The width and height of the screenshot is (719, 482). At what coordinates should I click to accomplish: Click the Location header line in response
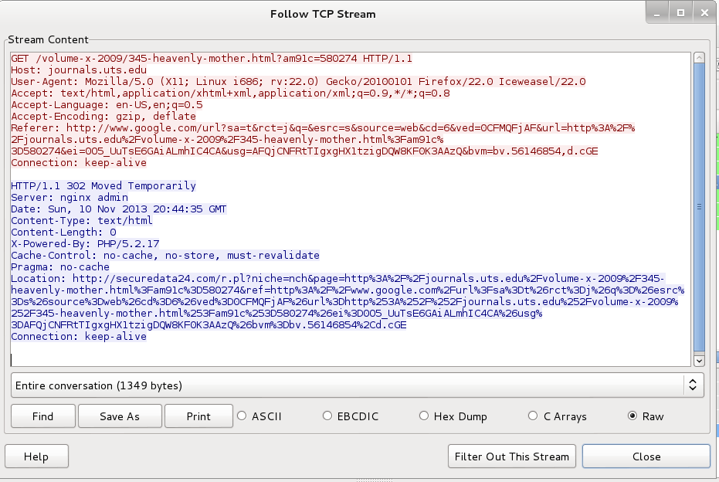click(232, 279)
